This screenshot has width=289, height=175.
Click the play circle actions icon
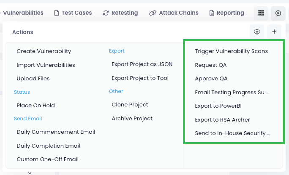(x=278, y=13)
